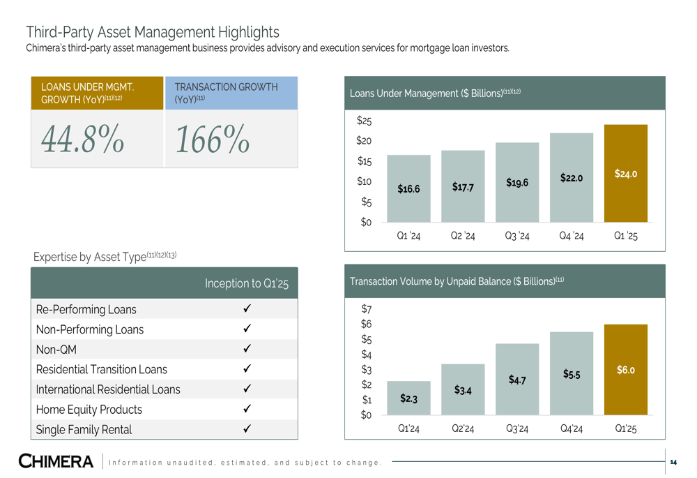Click the $25 axis label in Loans chart
Image resolution: width=697 pixels, height=478 pixels.
(364, 121)
